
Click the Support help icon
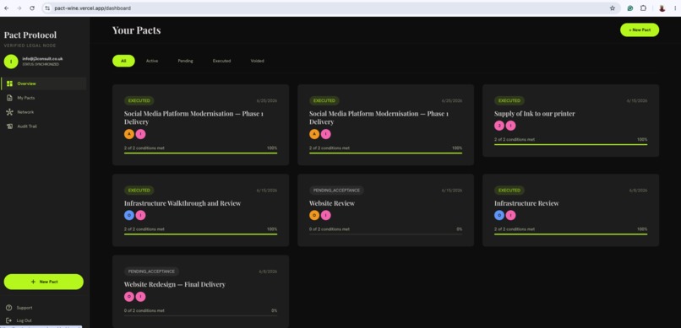9,308
